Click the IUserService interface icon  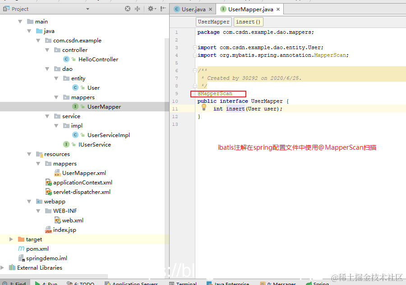66,144
